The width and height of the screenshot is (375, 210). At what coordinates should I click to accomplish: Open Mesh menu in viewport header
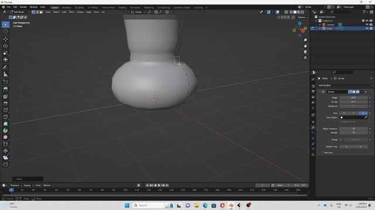click(71, 12)
